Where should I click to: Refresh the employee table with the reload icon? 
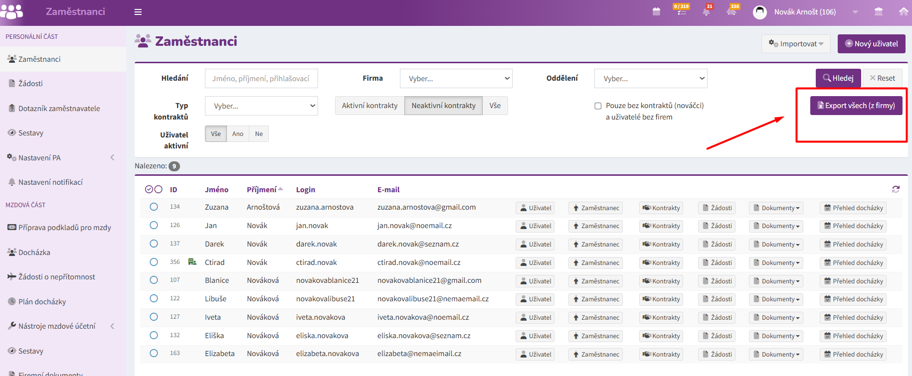(896, 189)
